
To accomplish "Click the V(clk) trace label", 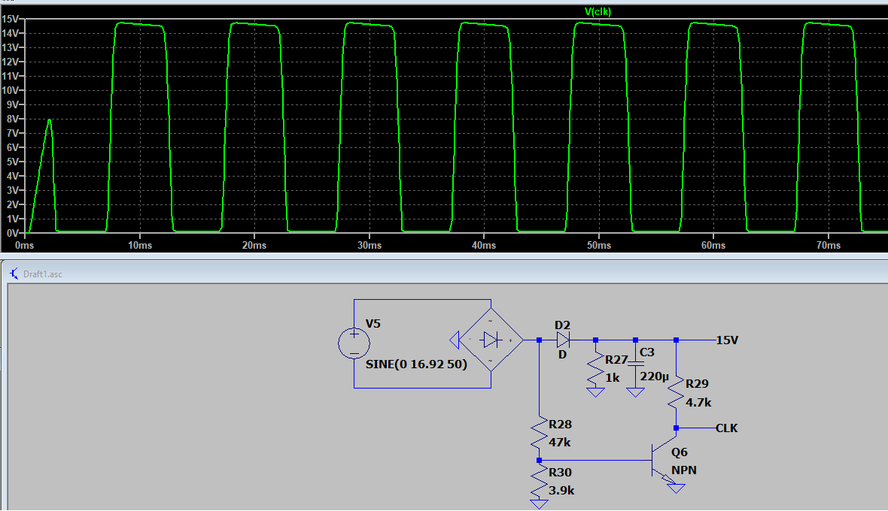I will coord(598,12).
